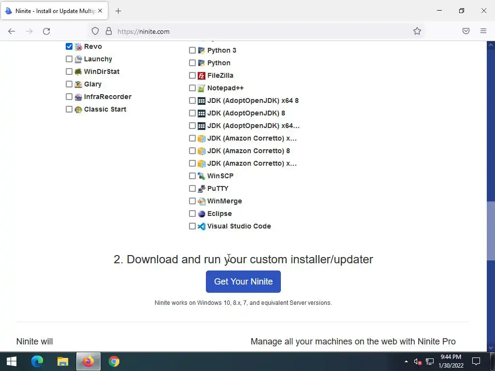Open the Save to Pocket icon
This screenshot has width=495, height=371.
tap(466, 31)
